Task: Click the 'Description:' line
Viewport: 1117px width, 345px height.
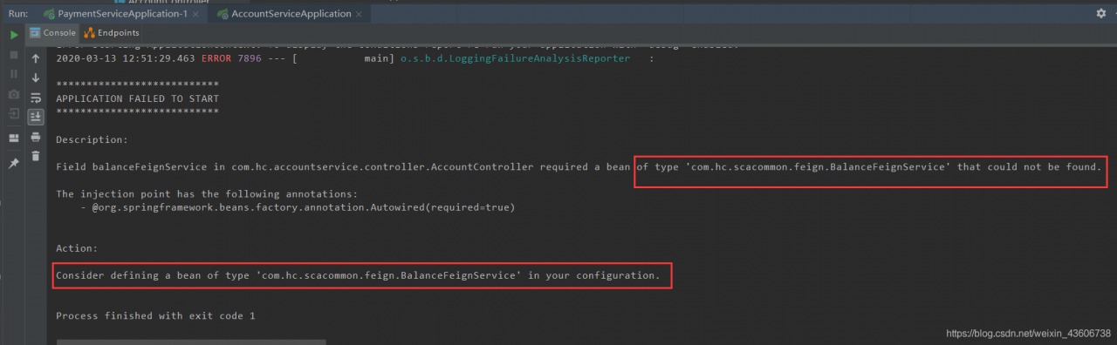Action: coord(92,139)
